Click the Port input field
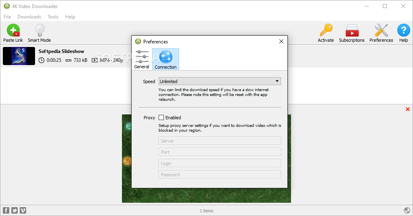 pyautogui.click(x=220, y=152)
